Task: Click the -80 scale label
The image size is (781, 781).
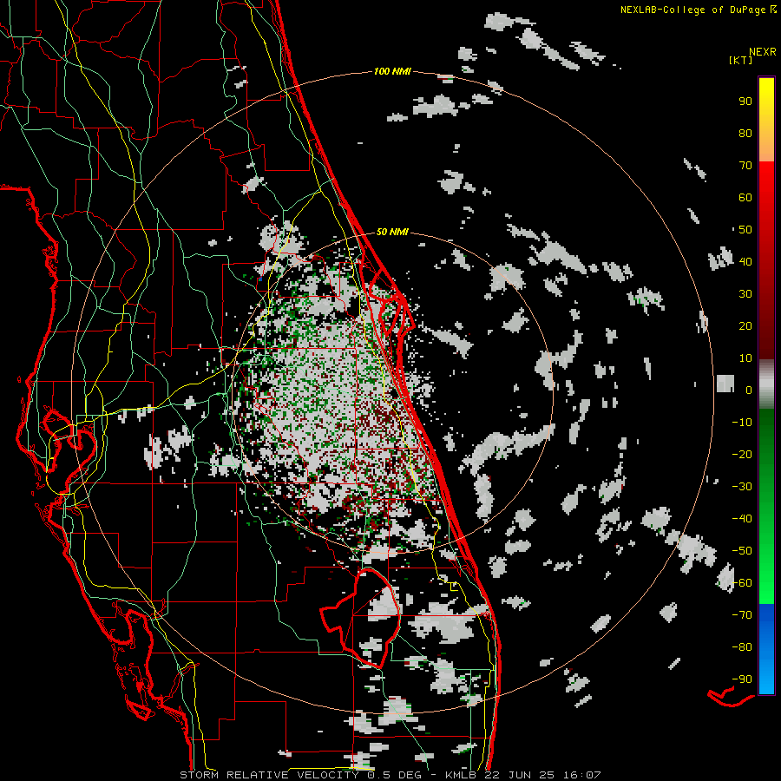Action: pyautogui.click(x=742, y=647)
